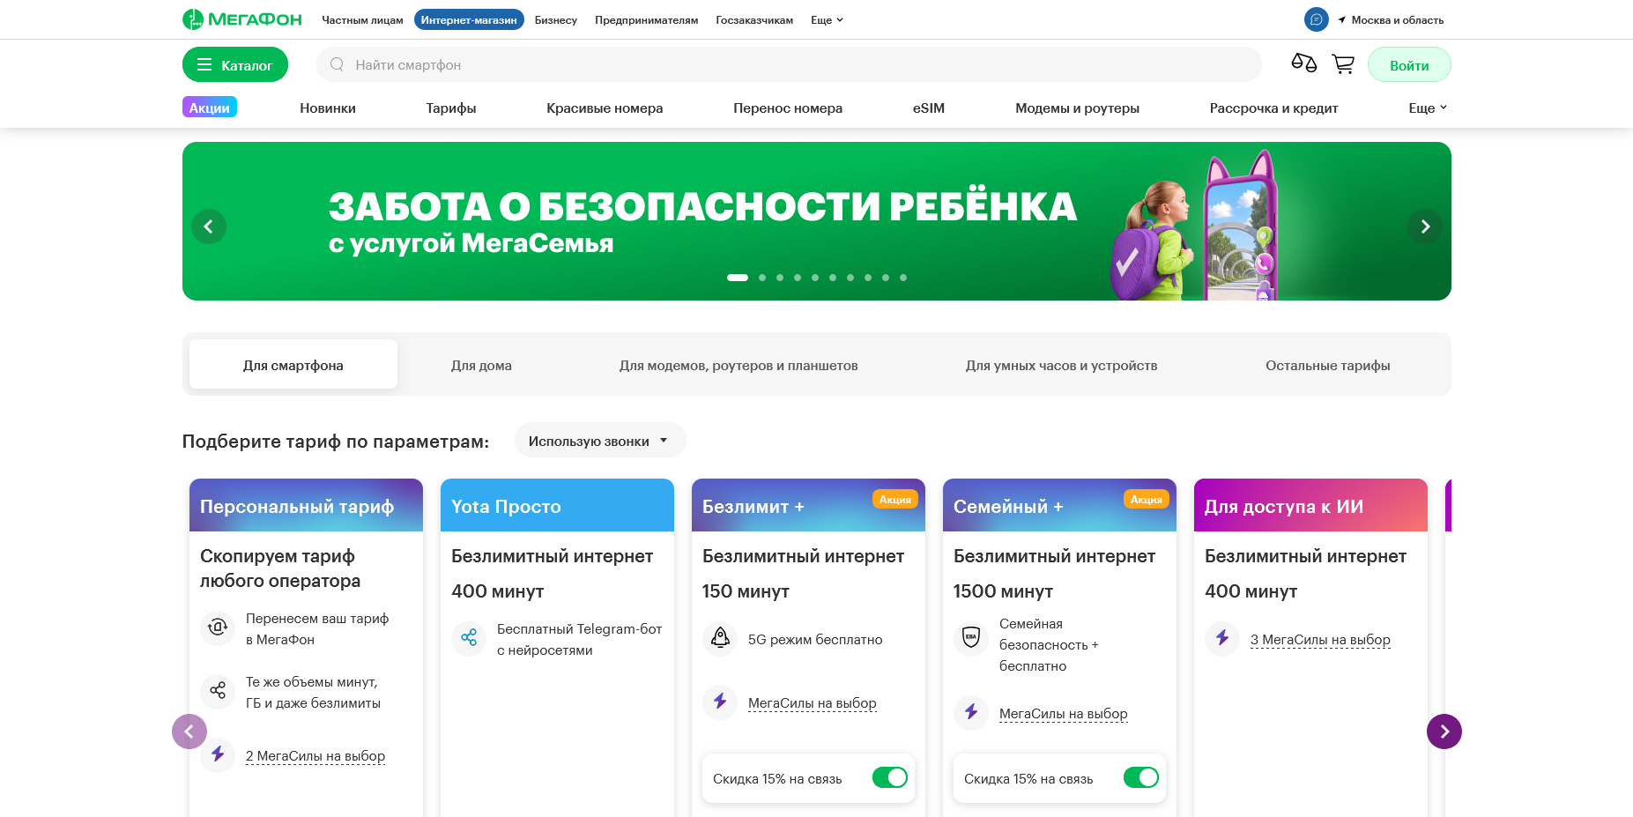Open the Использую звонки dropdown
The width and height of the screenshot is (1633, 817).
[599, 441]
